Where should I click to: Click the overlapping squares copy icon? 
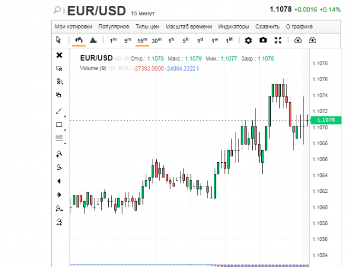tap(59, 95)
